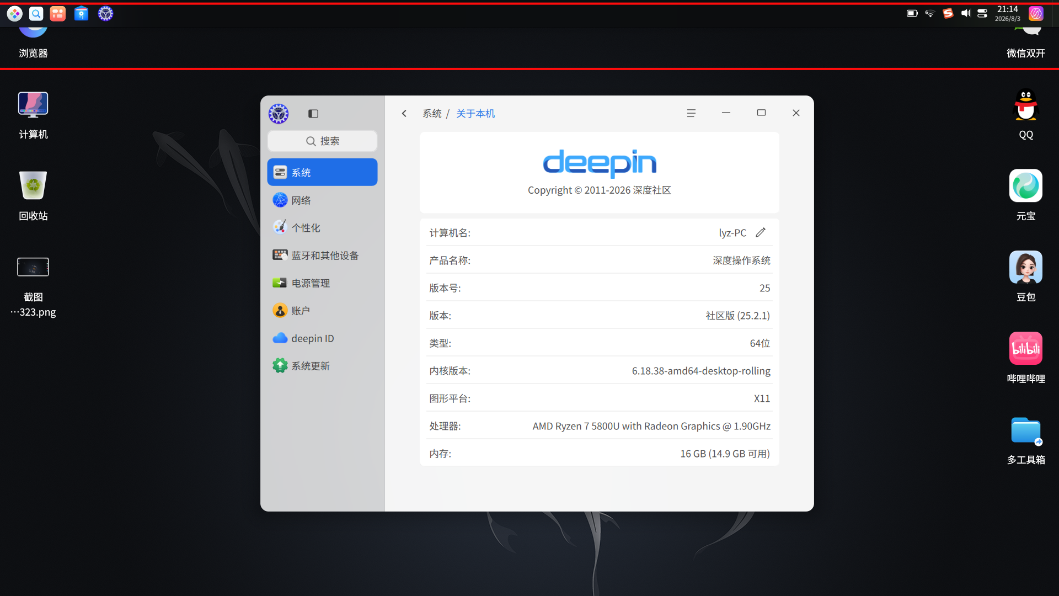The image size is (1059, 596).
Task: Open the Wi-Fi network tray icon
Action: tap(930, 13)
